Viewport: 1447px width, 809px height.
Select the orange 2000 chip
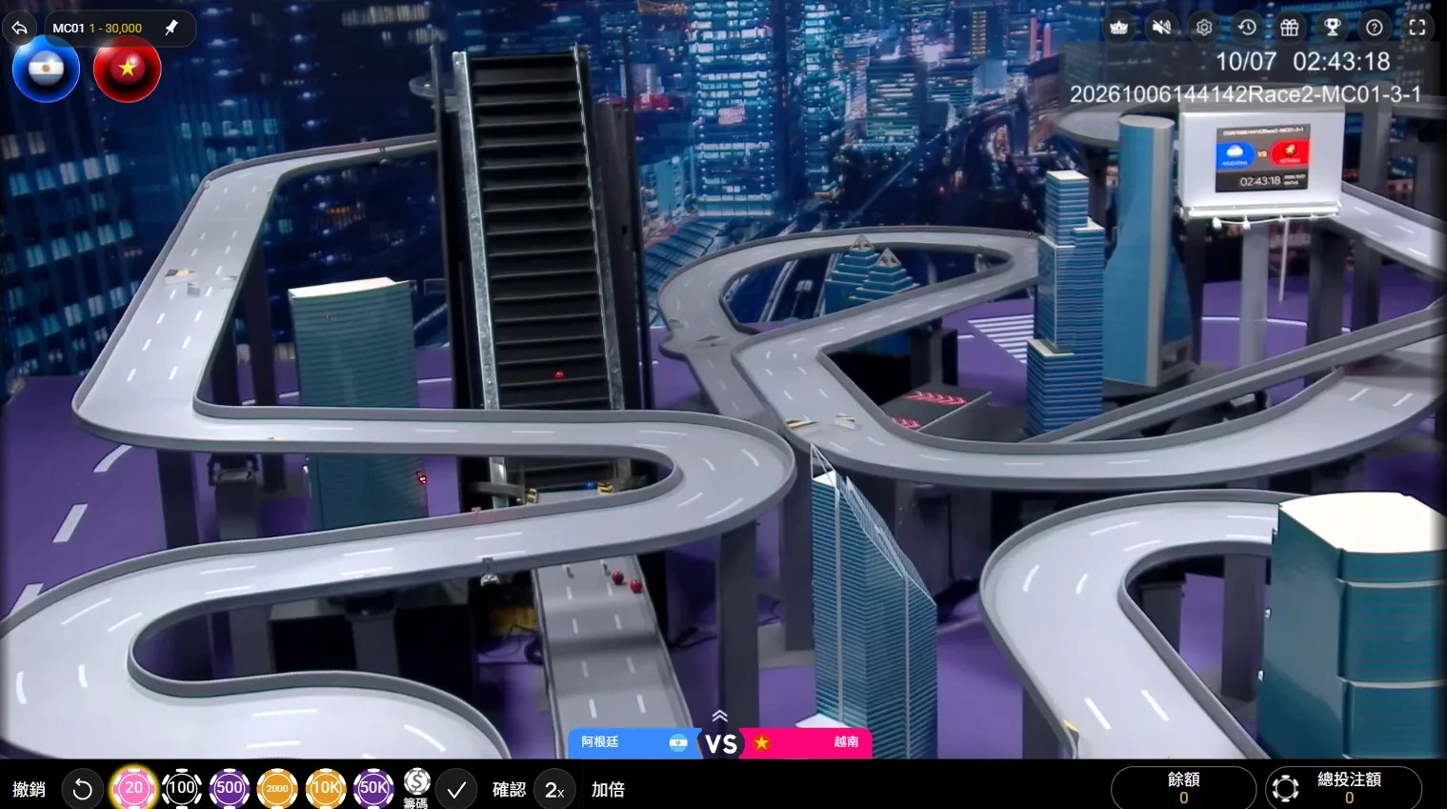277,788
